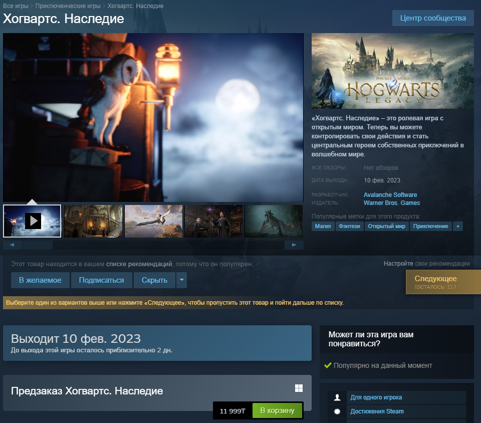Viewport: 481px width, 423px height.
Task: Click the Нет обзоров reviews text
Action: pyautogui.click(x=381, y=168)
